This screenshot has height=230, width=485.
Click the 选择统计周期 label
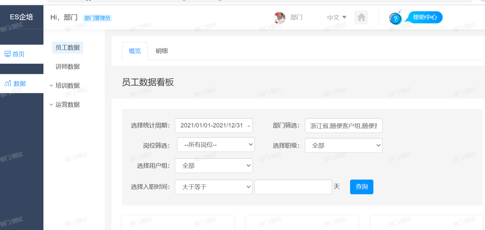[150, 125]
